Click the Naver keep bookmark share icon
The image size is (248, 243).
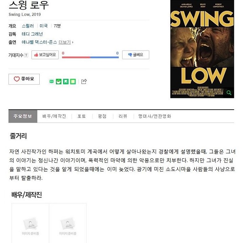coord(66,81)
